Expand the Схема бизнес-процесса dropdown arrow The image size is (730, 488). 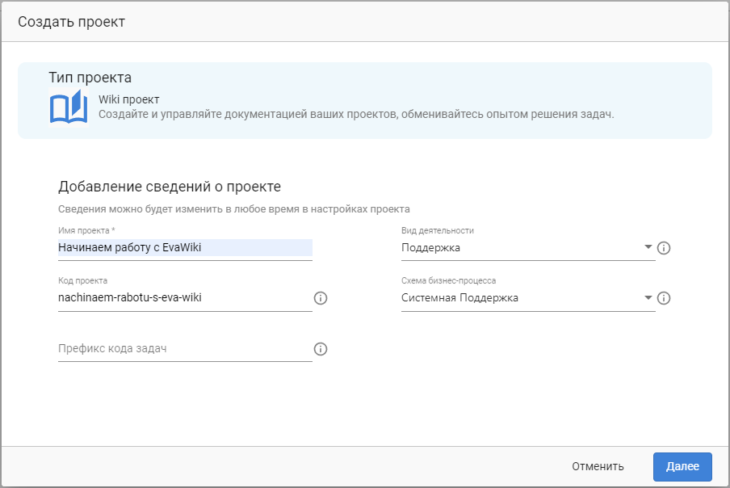pos(648,298)
